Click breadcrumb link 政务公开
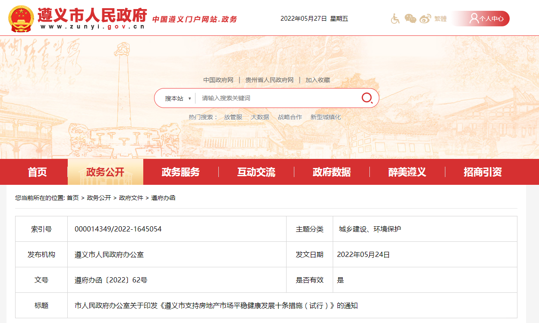The height and width of the screenshot is (323, 539). 99,198
